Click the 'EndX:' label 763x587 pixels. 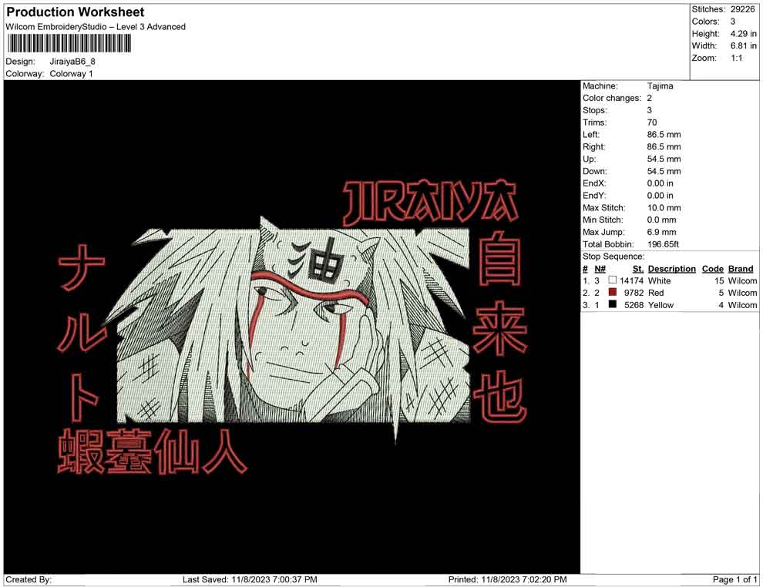594,183
